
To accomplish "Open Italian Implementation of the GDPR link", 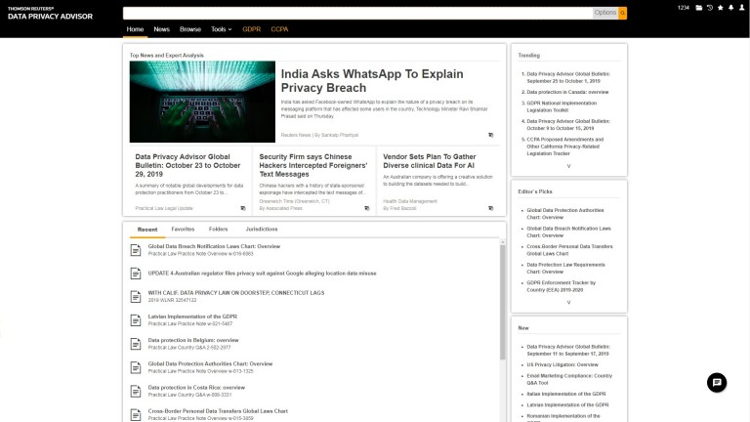I will pyautogui.click(x=565, y=394).
